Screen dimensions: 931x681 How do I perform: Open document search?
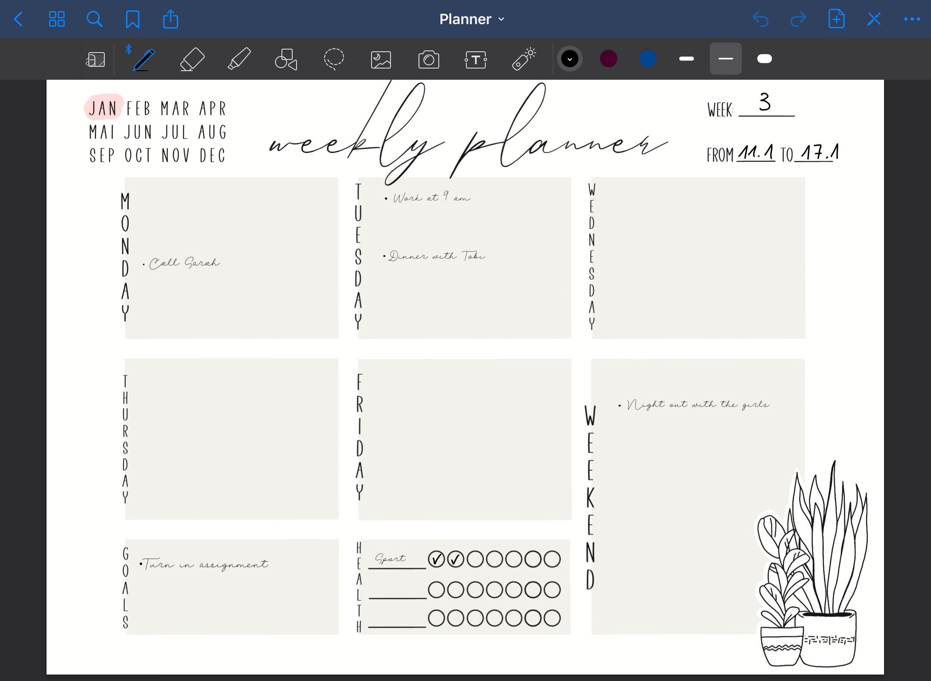tap(95, 19)
